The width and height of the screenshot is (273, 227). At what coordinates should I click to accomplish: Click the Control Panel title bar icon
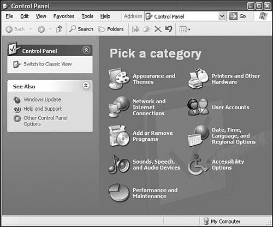point(6,6)
